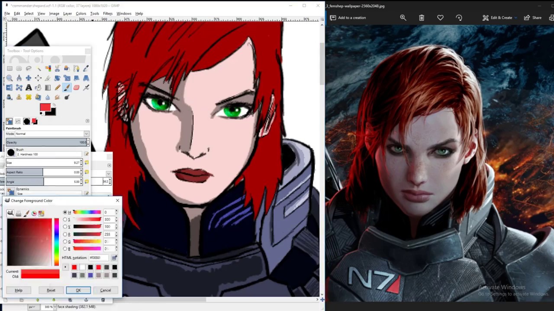Open the Windows menu
The height and width of the screenshot is (311, 554).
pyautogui.click(x=124, y=13)
